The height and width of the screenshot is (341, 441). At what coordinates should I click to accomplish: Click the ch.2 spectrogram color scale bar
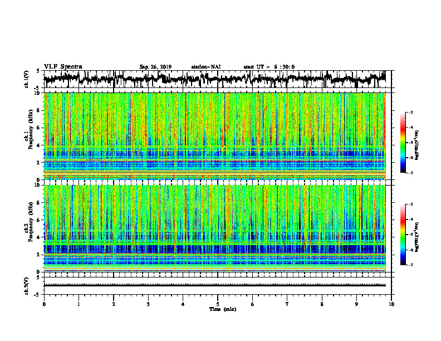tap(403, 235)
